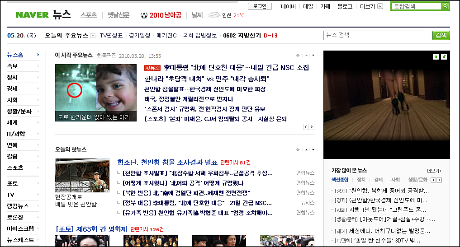Pause the video ad player
Screen dimensions: 460x247
tap(436, 56)
